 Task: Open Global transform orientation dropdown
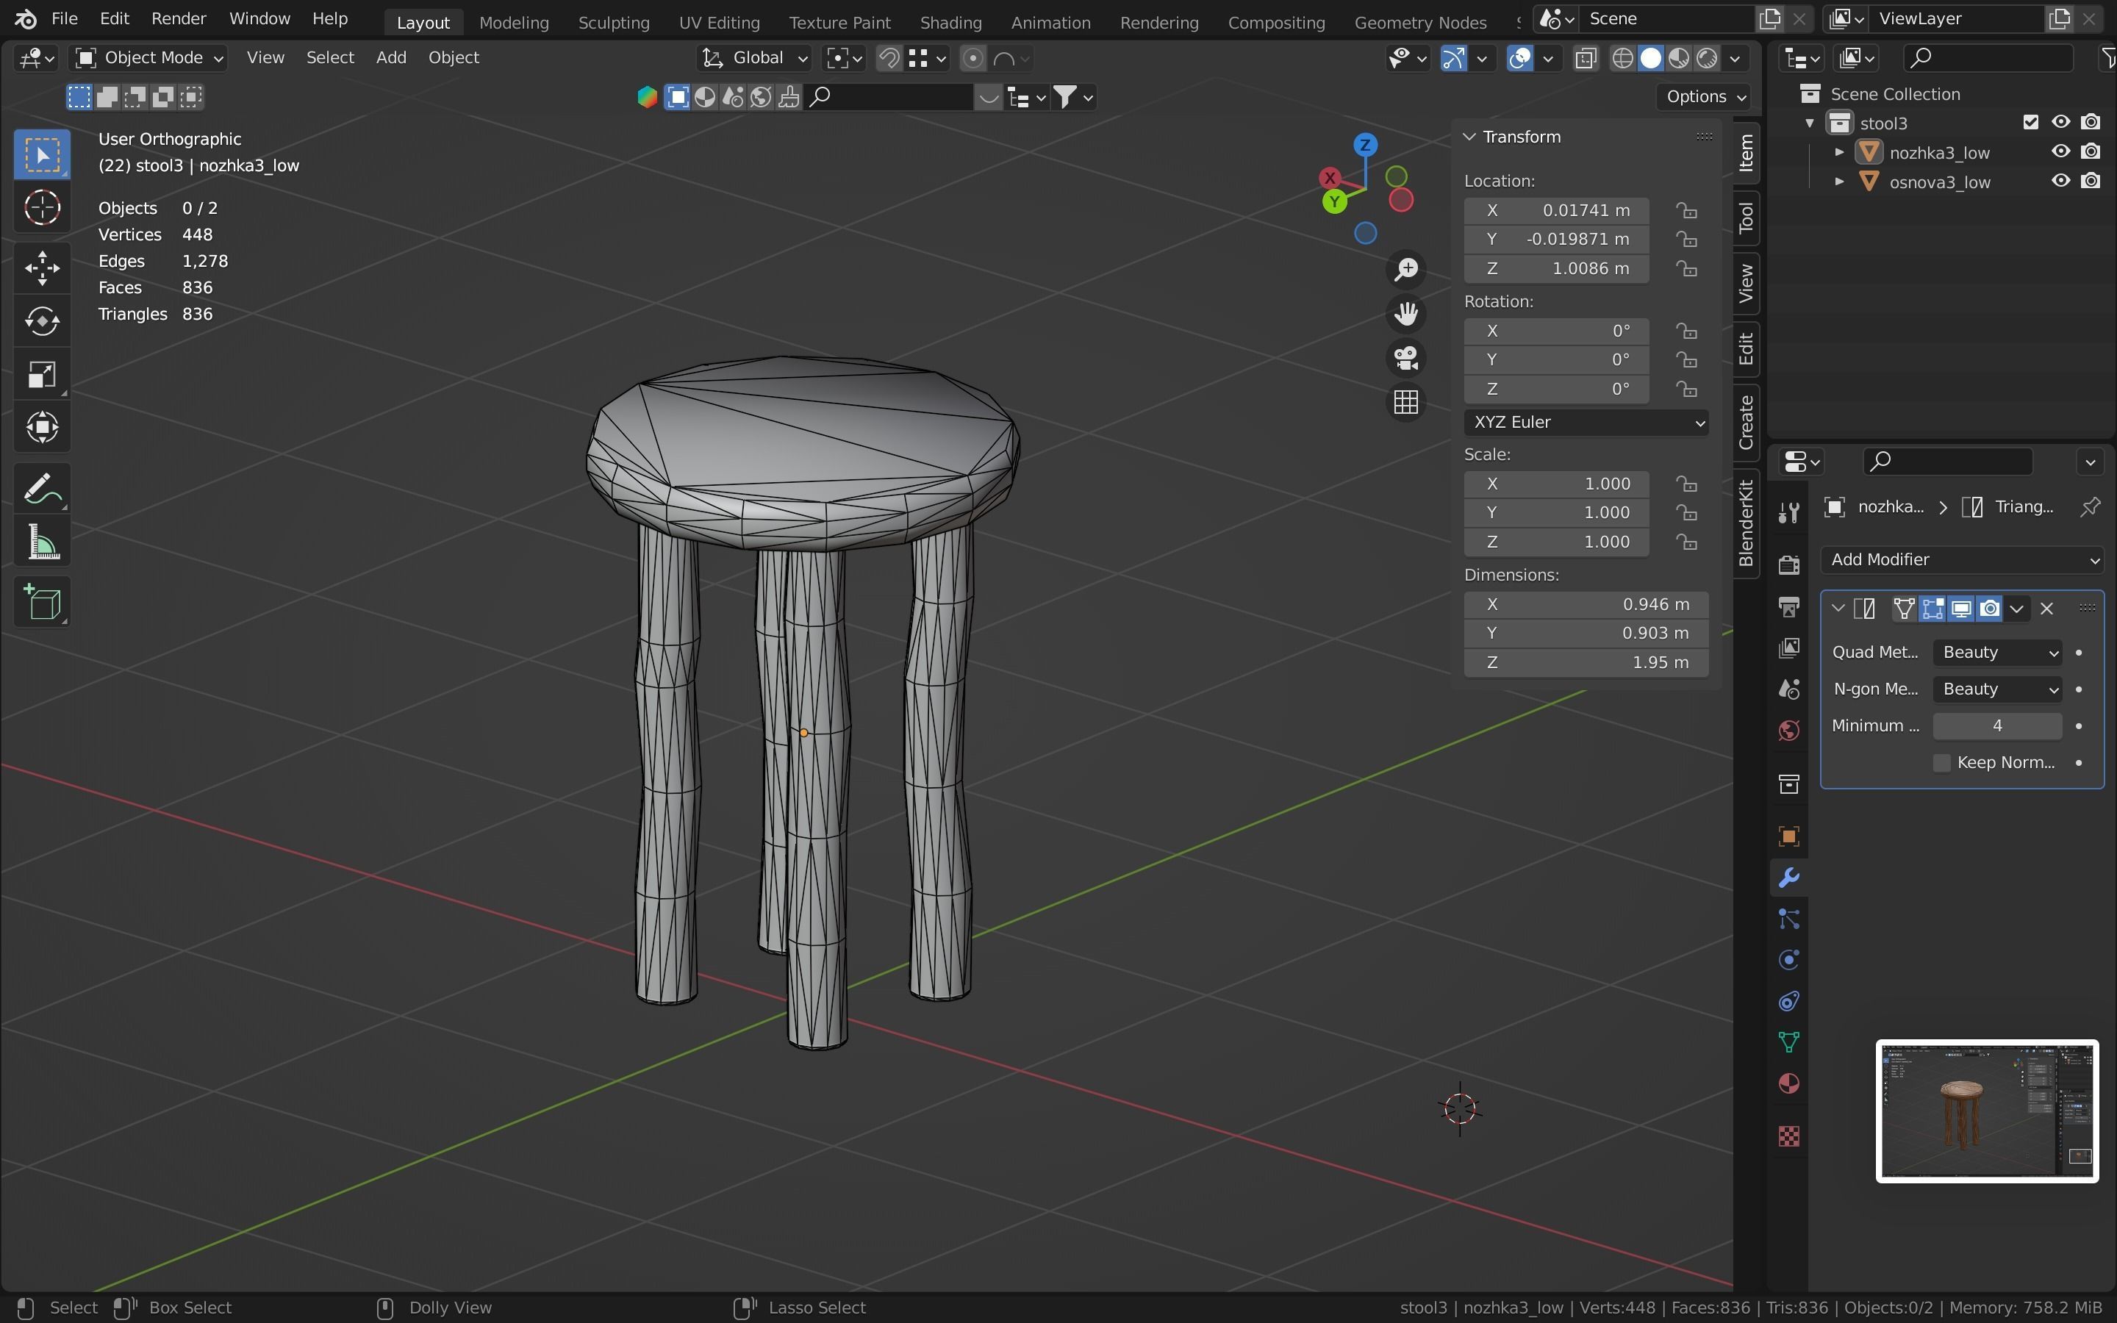755,58
